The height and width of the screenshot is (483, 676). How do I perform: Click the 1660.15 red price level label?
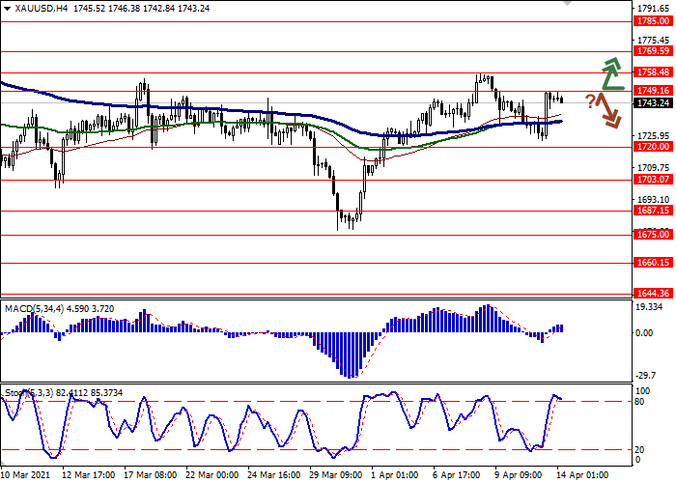click(653, 263)
